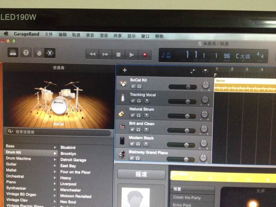
Task: Adjust the SoCal Kit volume slider
Action: [x=183, y=87]
